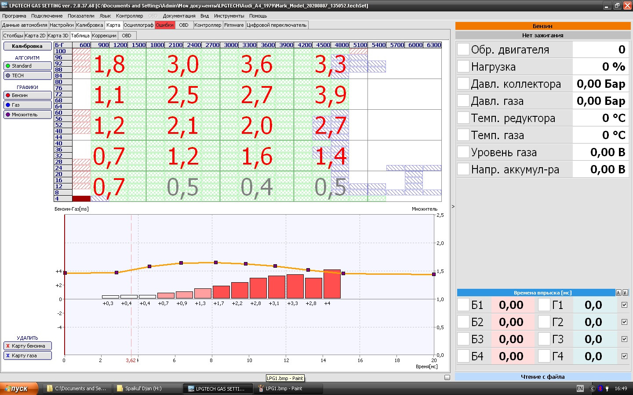The width and height of the screenshot is (633, 395).
Task: Toggle the Множитель graph button
Action: (x=27, y=115)
